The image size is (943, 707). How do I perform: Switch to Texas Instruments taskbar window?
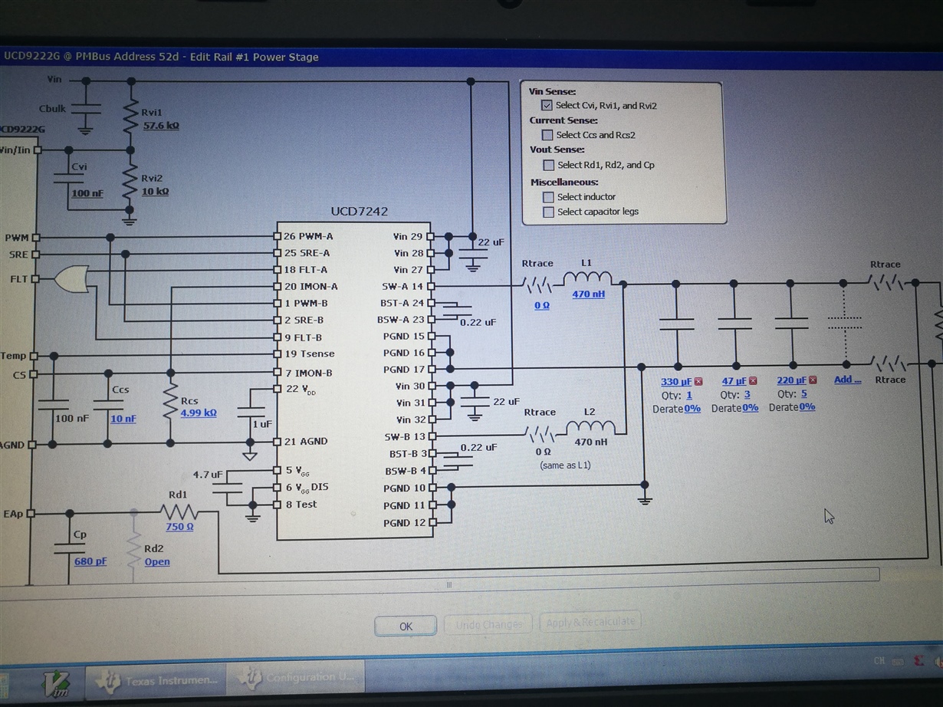pyautogui.click(x=157, y=680)
